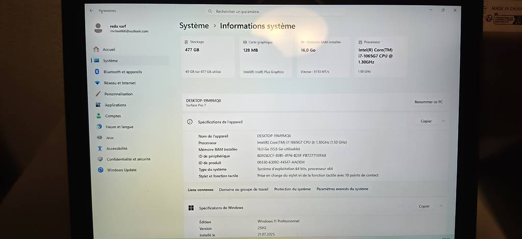Click the Système monitor icon in the sidebar
The image size is (522, 239).
point(96,61)
